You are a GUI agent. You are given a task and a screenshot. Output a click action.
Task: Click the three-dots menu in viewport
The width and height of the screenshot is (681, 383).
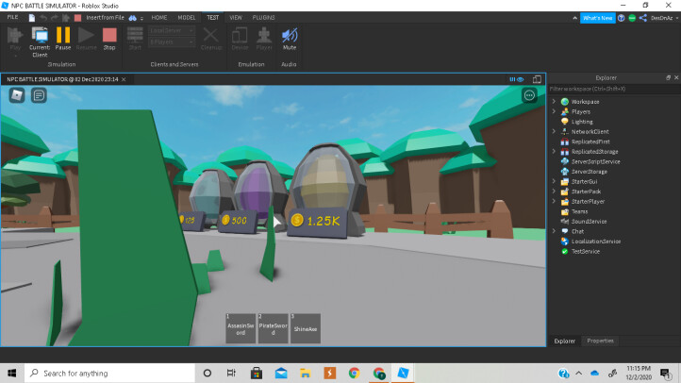point(529,95)
